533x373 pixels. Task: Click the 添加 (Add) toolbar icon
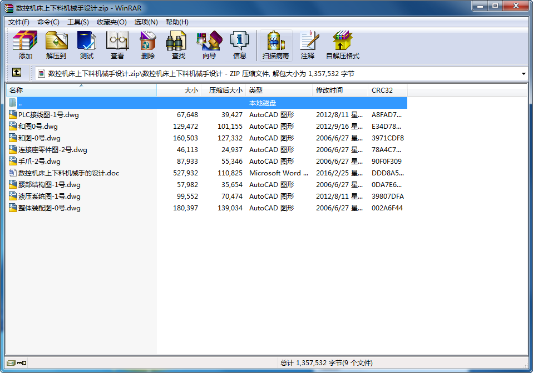point(25,45)
